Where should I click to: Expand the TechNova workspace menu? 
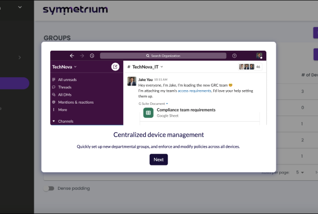[x=64, y=67]
